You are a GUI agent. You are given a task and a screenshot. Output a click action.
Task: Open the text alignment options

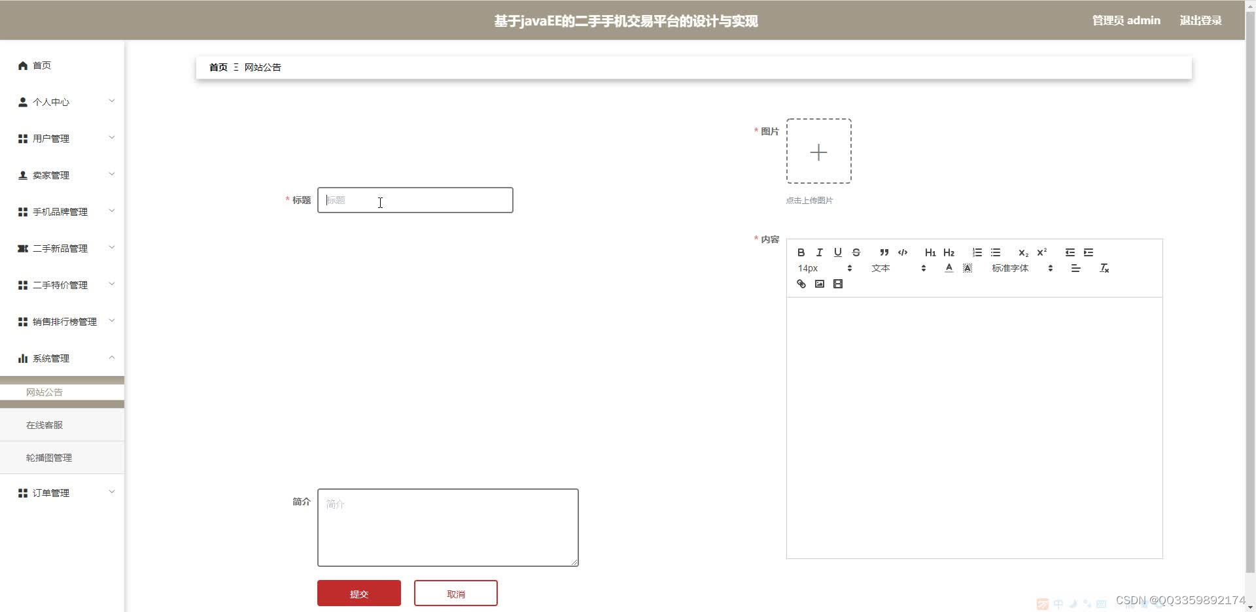pos(1075,268)
